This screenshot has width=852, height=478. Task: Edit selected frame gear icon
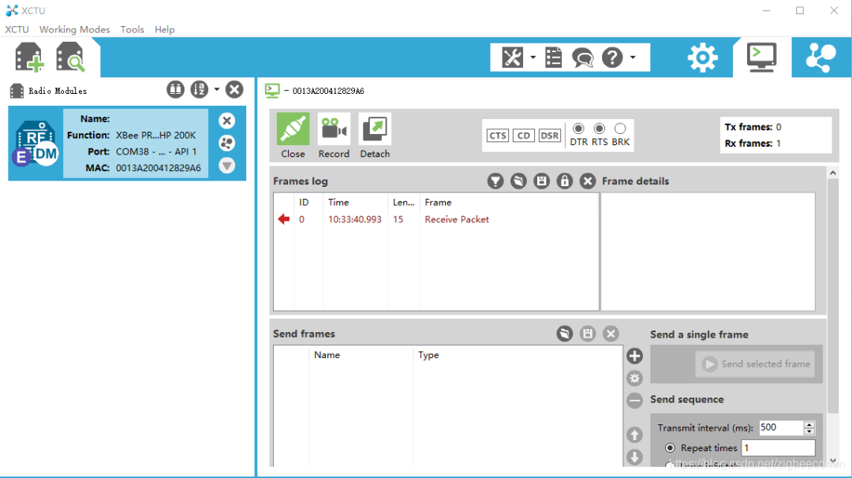634,378
